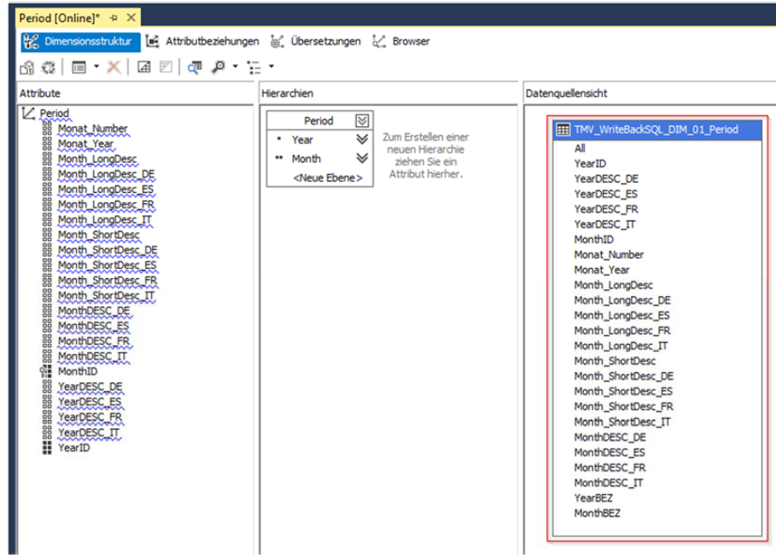Expand the Period hierarchy chevron
The image size is (776, 558).
pos(361,121)
